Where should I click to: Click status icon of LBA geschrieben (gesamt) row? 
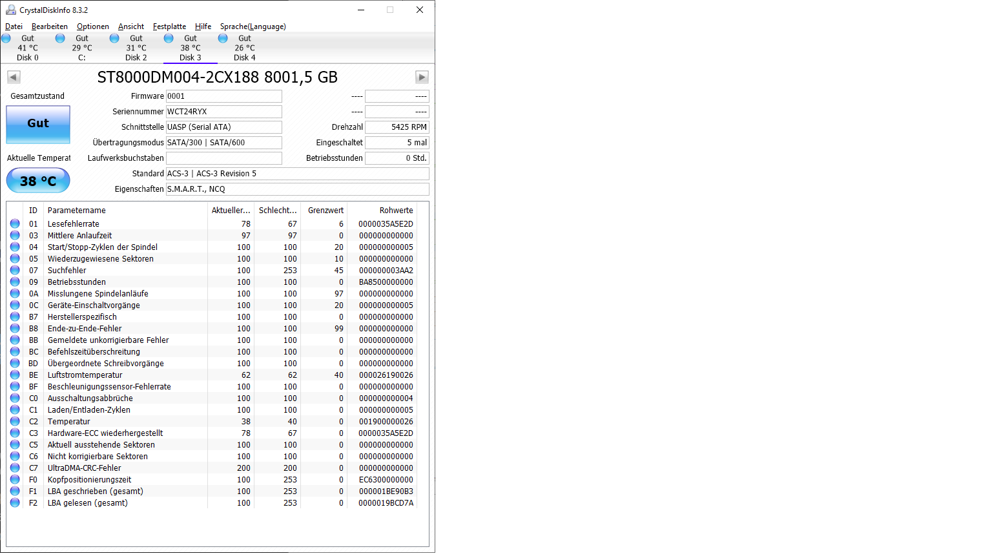(15, 491)
